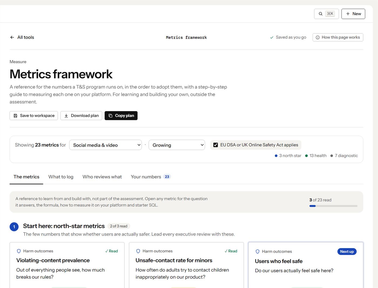Toggle EU DSA or UK Online Safety Act checkbox
The width and height of the screenshot is (378, 288).
pos(215,145)
